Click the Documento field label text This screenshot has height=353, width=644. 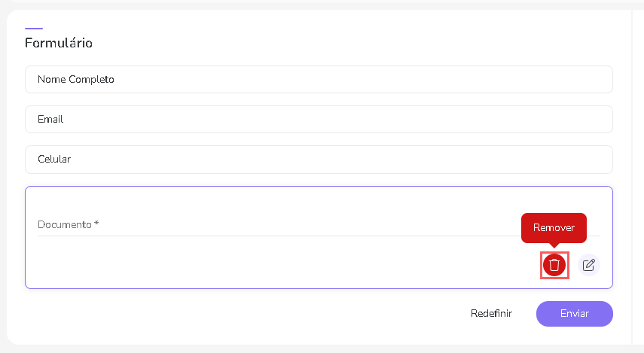[65, 224]
